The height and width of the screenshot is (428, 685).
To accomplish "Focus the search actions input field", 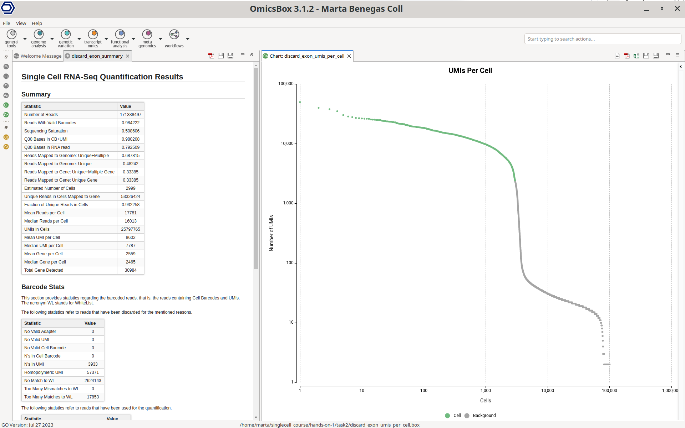I will point(603,39).
